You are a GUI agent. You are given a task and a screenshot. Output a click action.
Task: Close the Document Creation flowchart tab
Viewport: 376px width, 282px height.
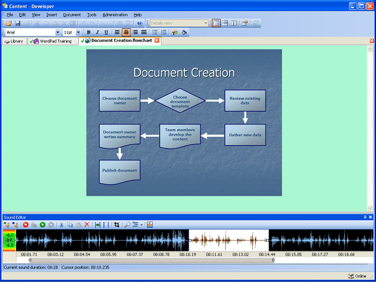(157, 41)
